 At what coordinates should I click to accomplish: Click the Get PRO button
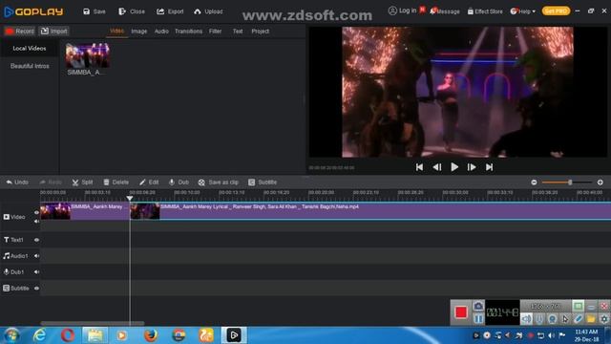556,11
